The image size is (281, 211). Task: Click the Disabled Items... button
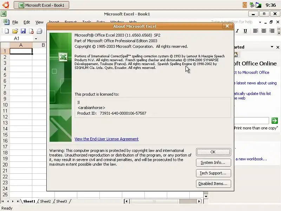[213, 184]
